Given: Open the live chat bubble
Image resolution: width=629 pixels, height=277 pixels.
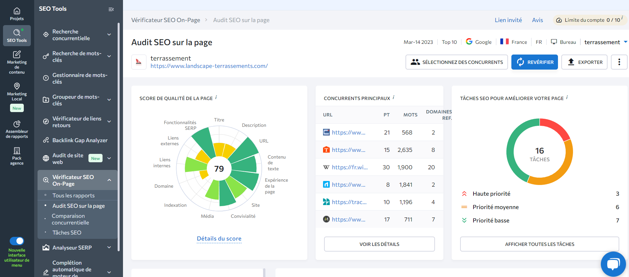Looking at the screenshot, I should [x=613, y=264].
